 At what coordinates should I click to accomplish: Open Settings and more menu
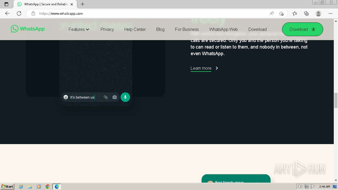click(331, 13)
